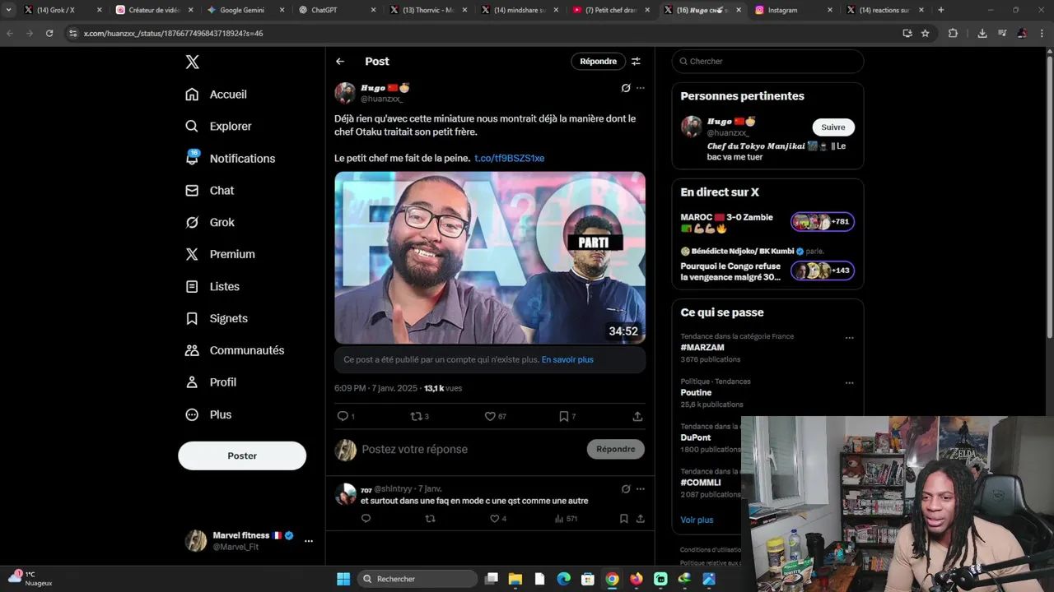Open Windows Start menu
The width and height of the screenshot is (1054, 592).
[x=343, y=579]
